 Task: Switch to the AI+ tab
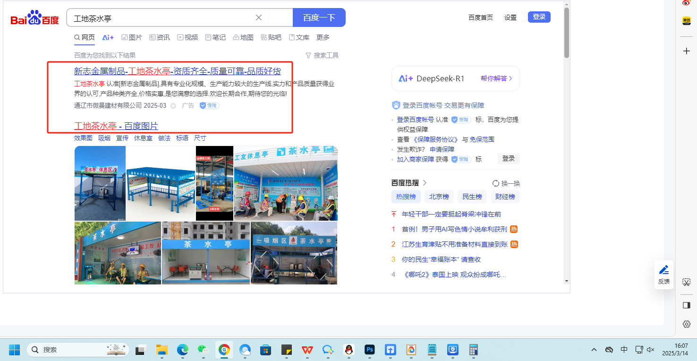108,37
